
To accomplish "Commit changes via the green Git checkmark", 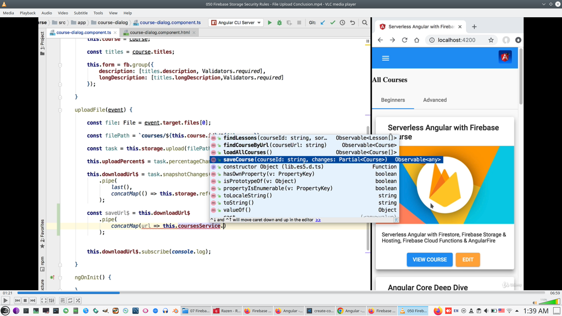I will click(333, 23).
